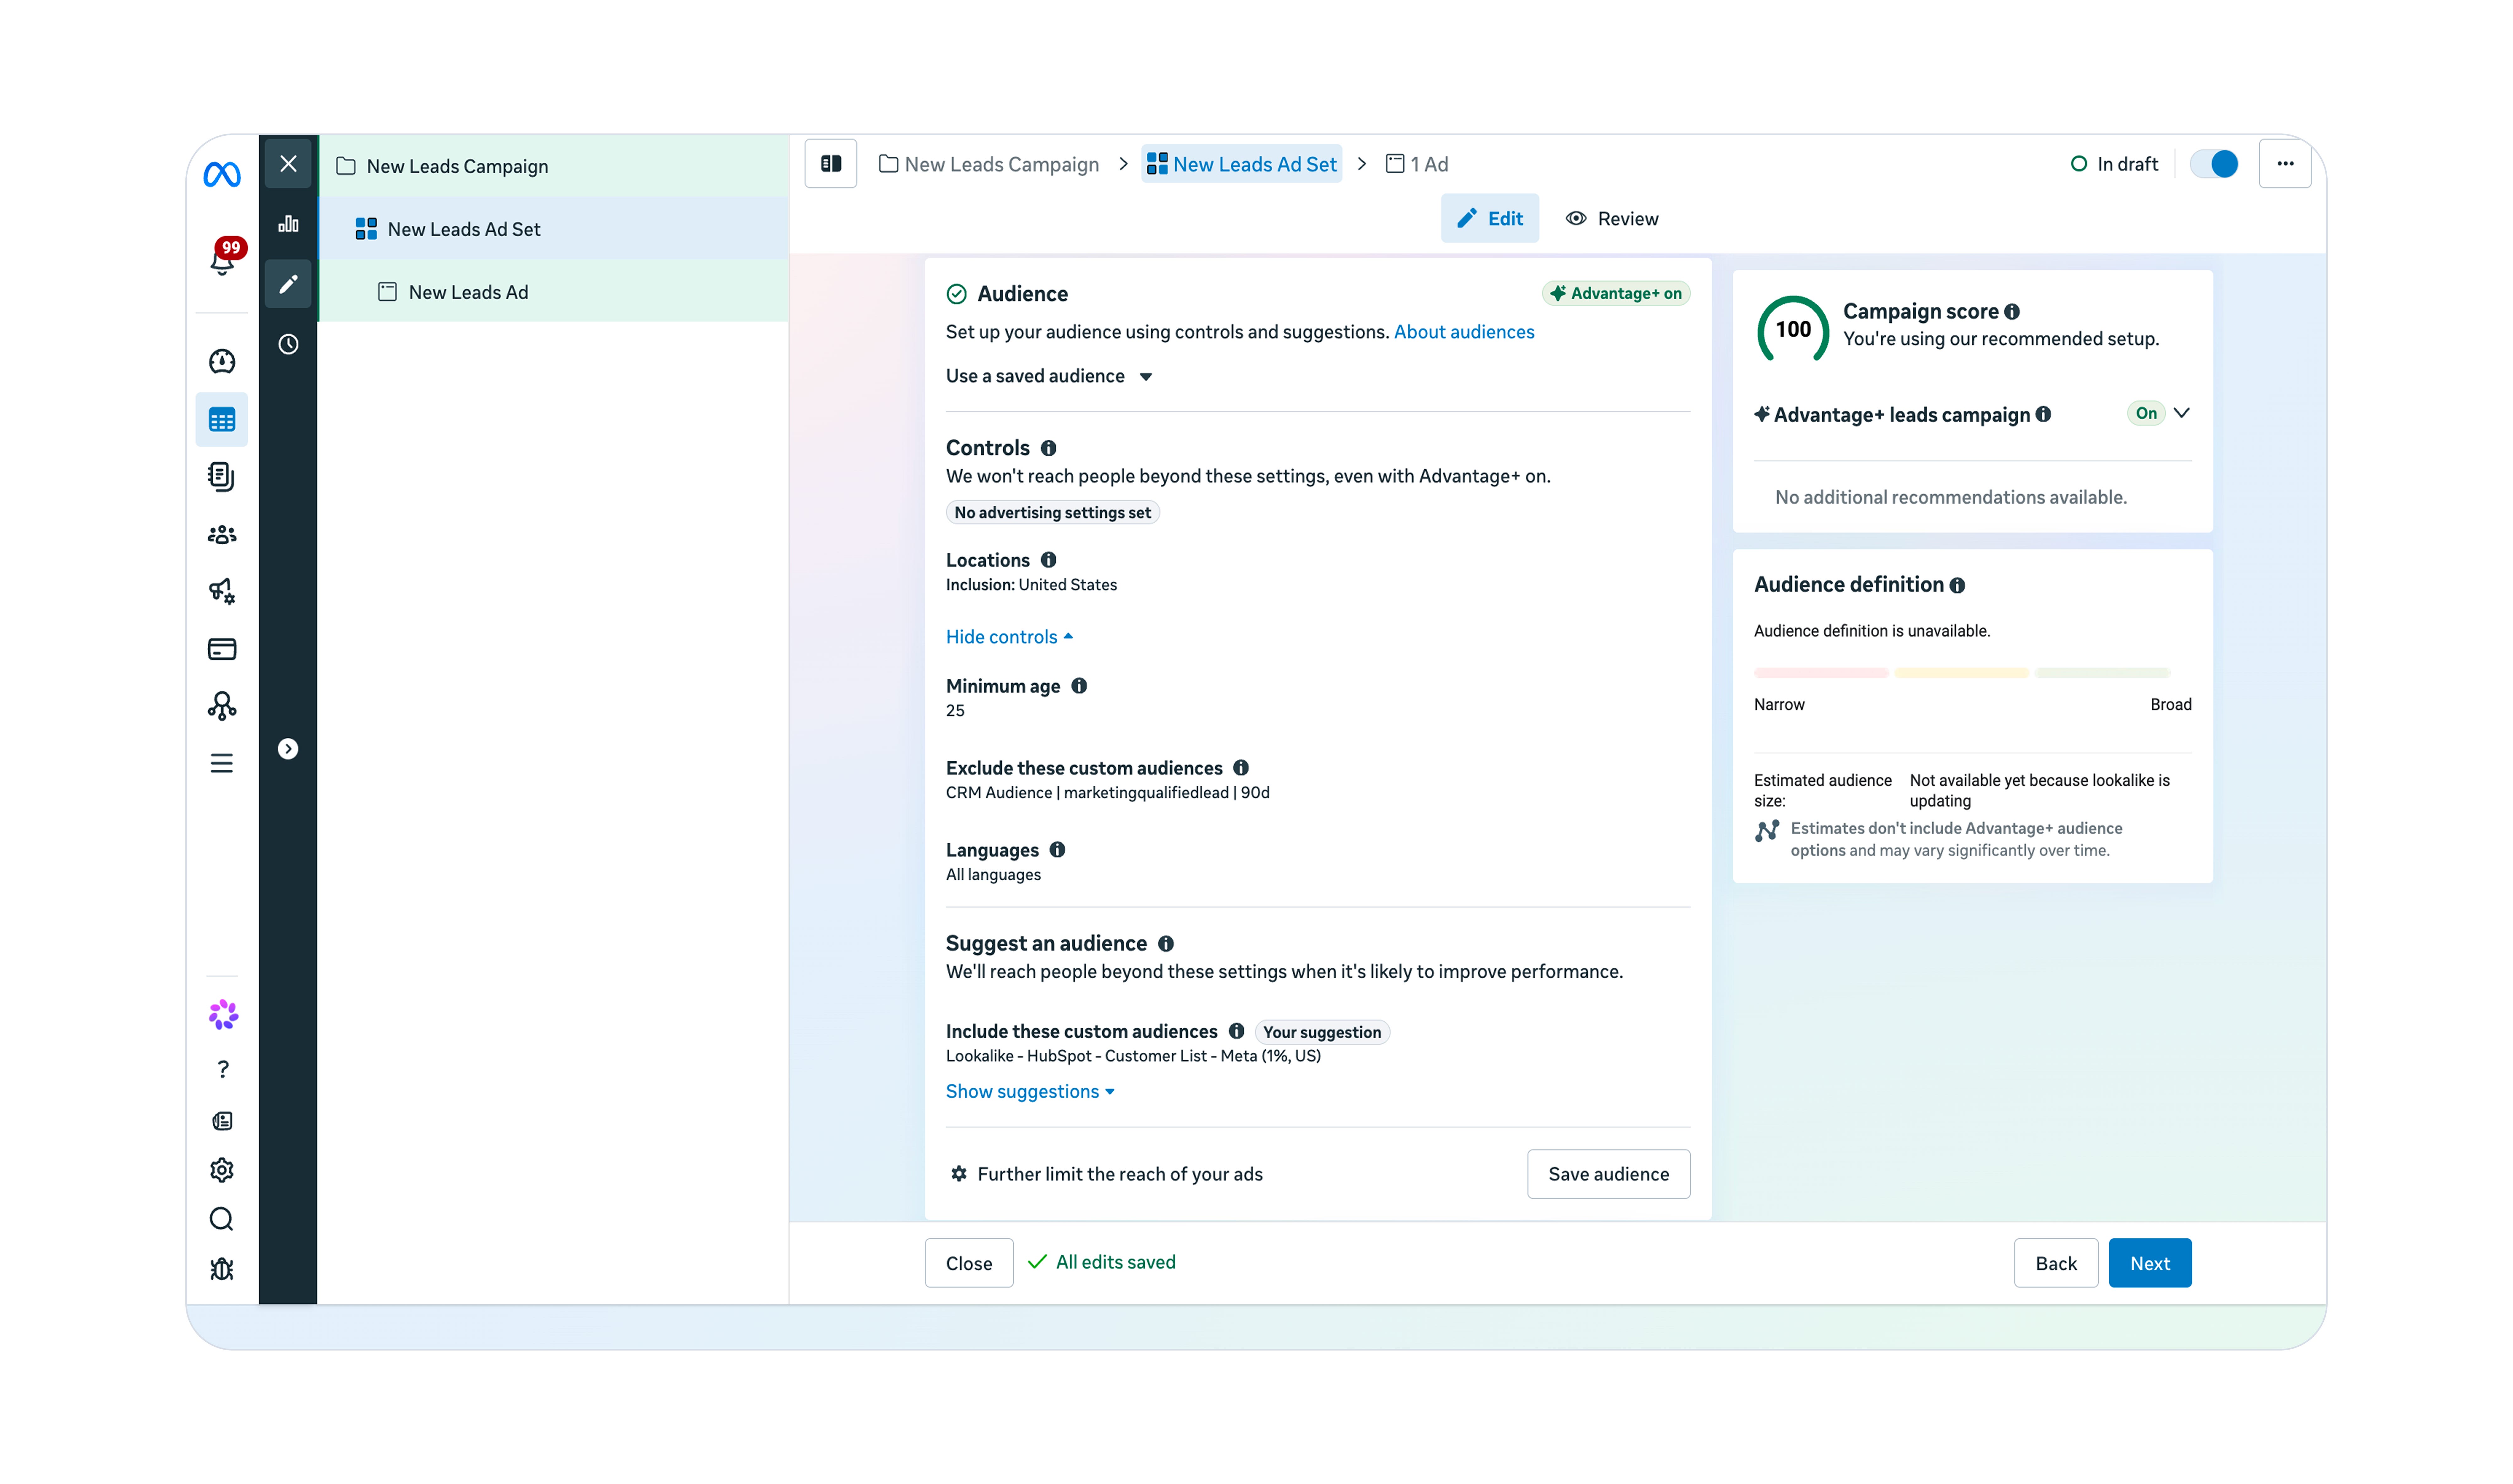Open the Billing card icon
Viewport: 2513px width, 1484px height.
pyautogui.click(x=222, y=649)
